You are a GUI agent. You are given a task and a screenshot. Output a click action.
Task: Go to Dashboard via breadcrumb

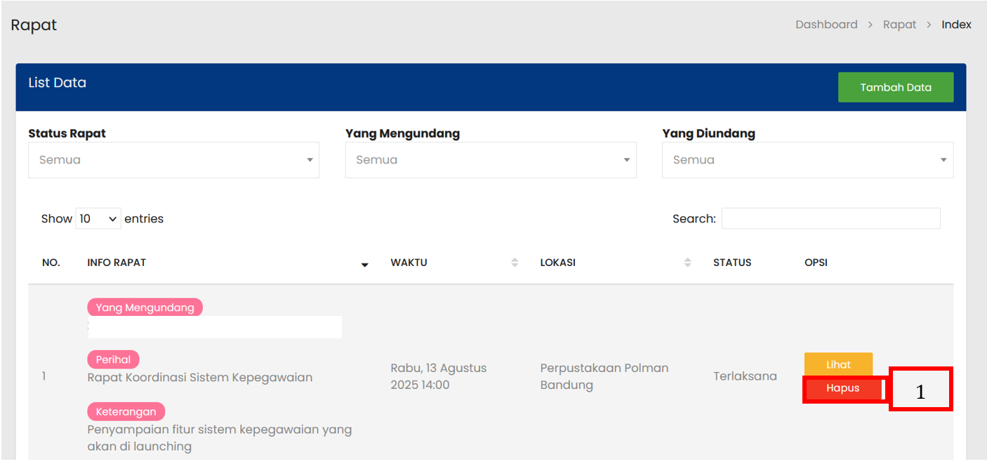[826, 25]
